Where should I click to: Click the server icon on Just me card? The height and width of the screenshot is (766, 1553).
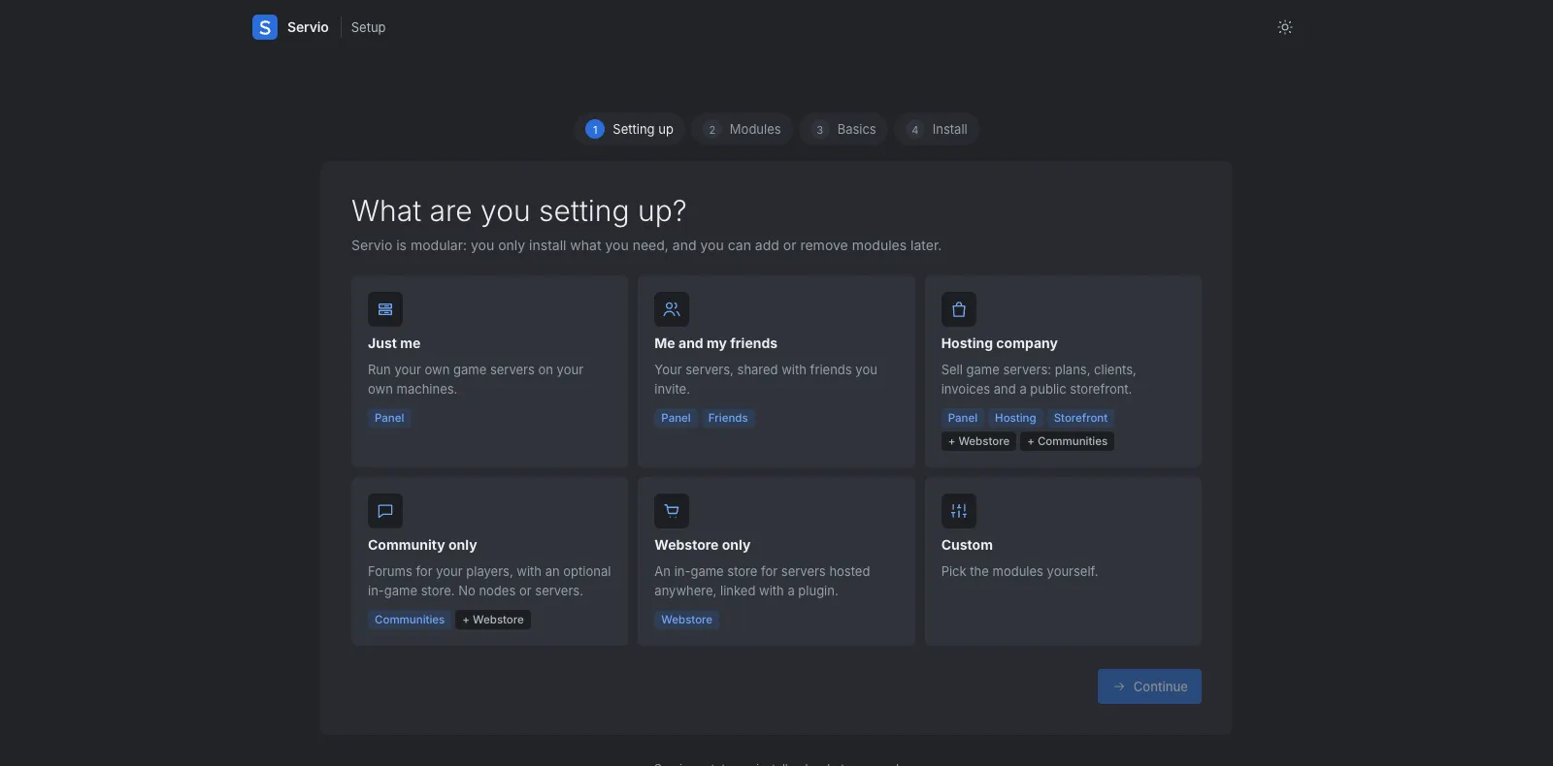[x=385, y=309]
